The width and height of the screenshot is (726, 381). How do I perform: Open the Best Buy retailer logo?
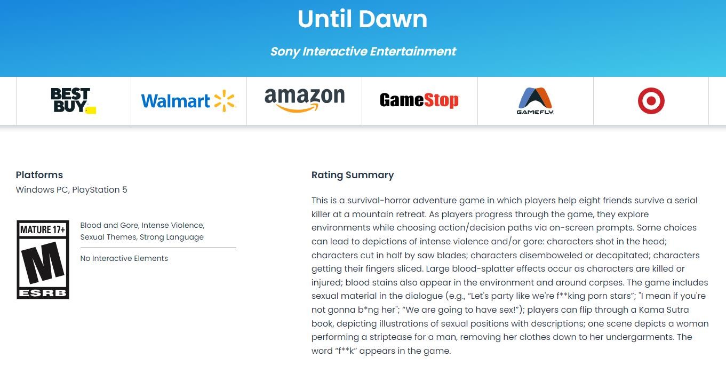click(73, 101)
